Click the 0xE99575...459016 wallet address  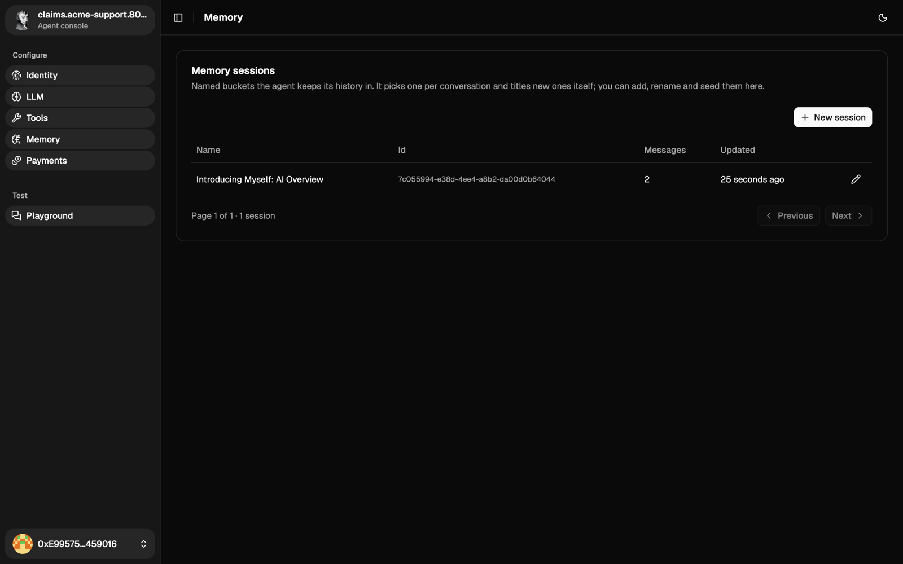[x=77, y=544]
